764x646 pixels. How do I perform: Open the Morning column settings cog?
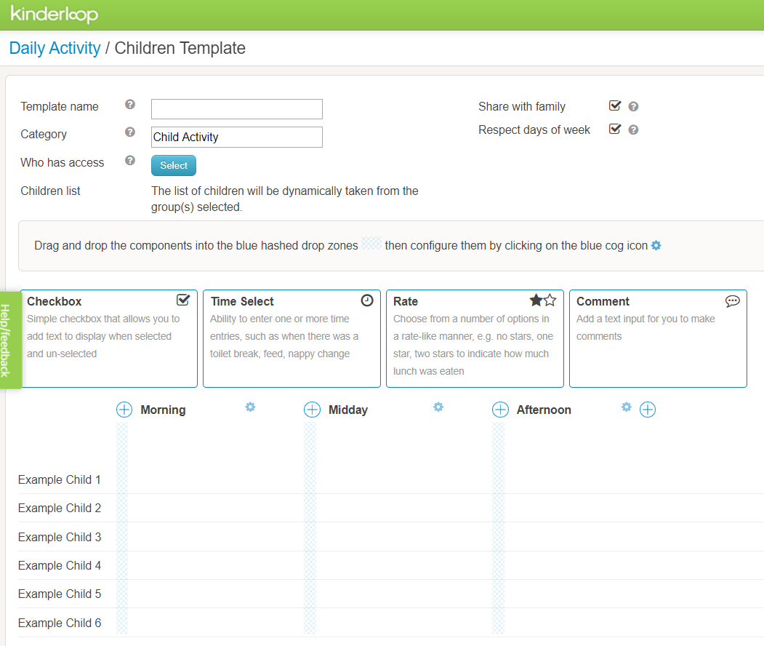pyautogui.click(x=250, y=407)
